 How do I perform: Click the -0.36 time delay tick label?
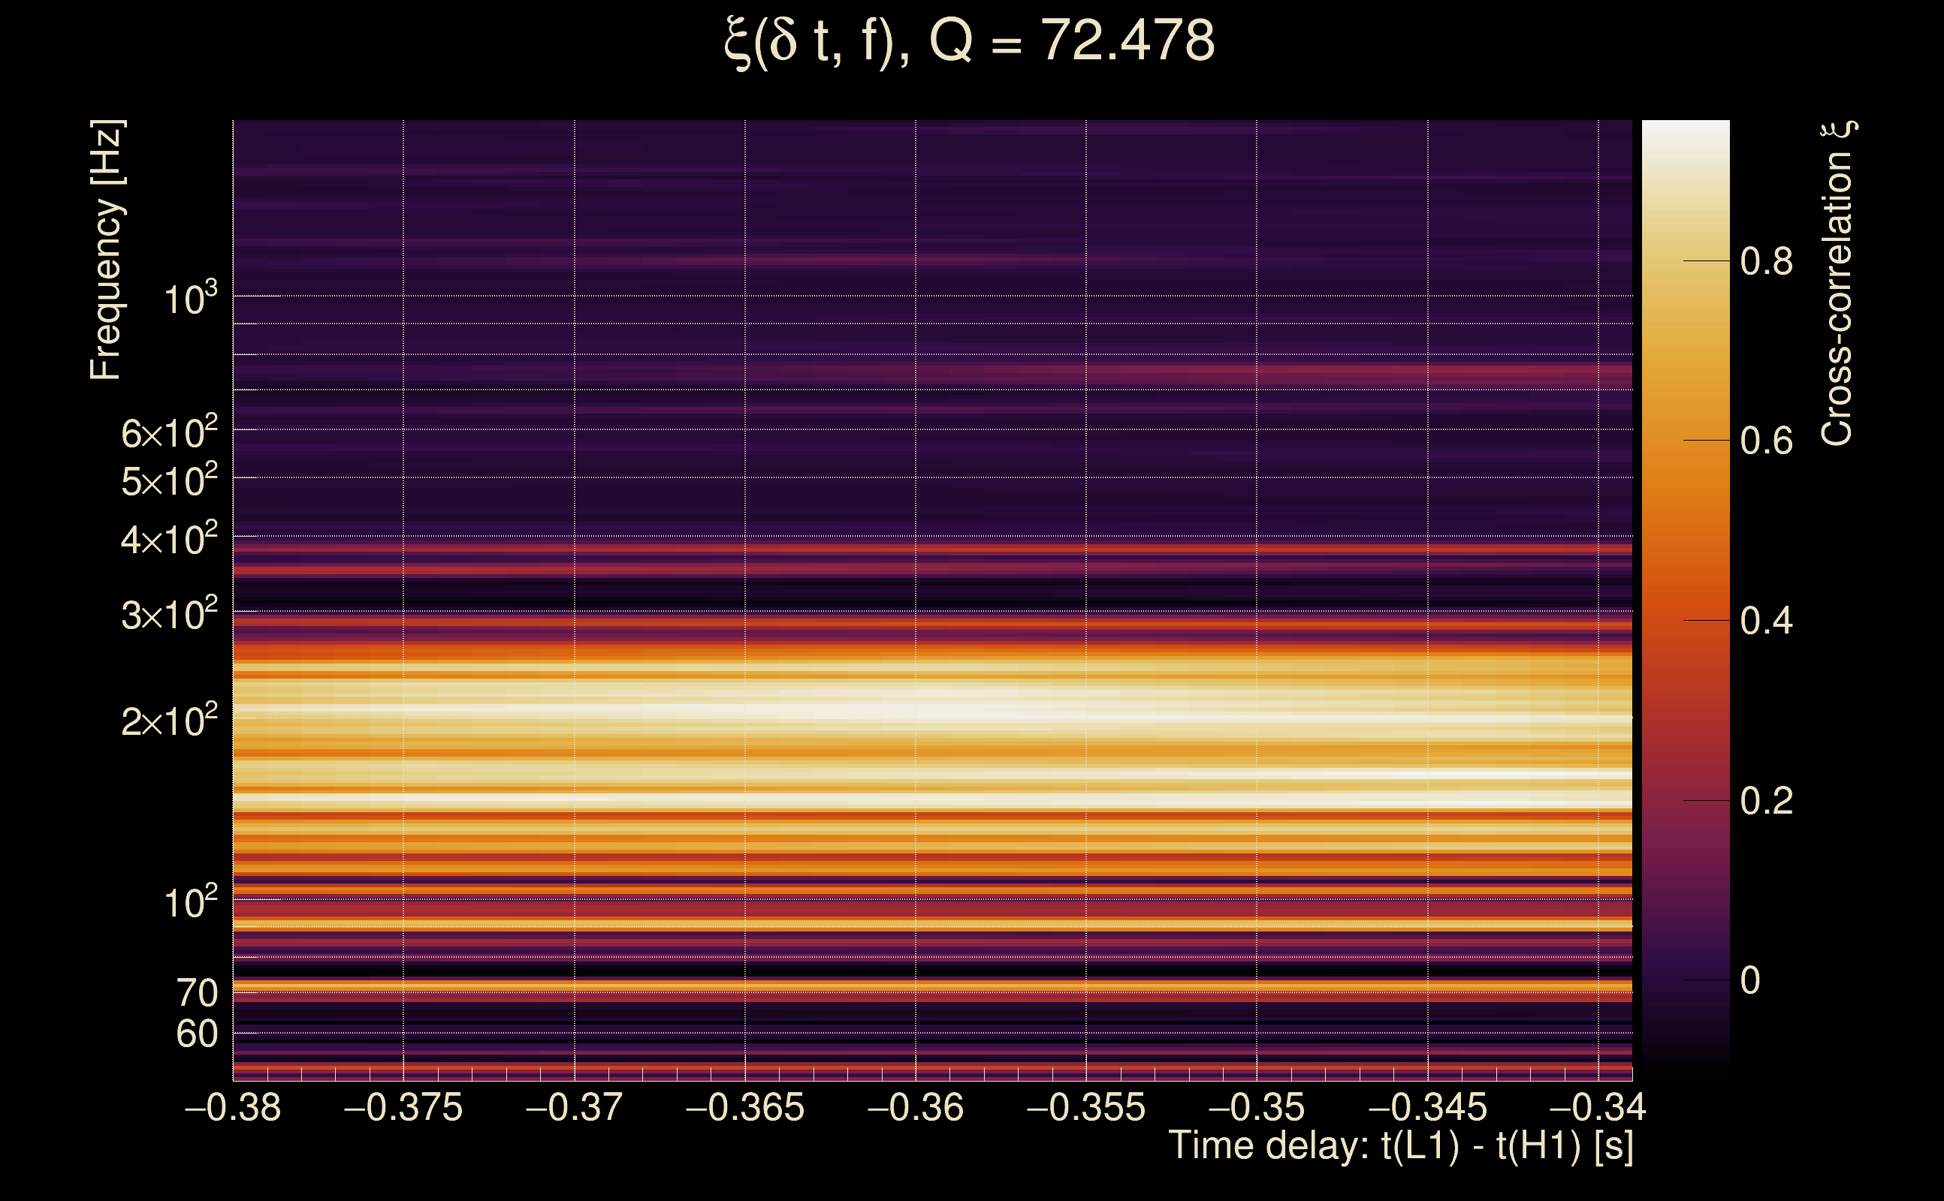tap(916, 1107)
